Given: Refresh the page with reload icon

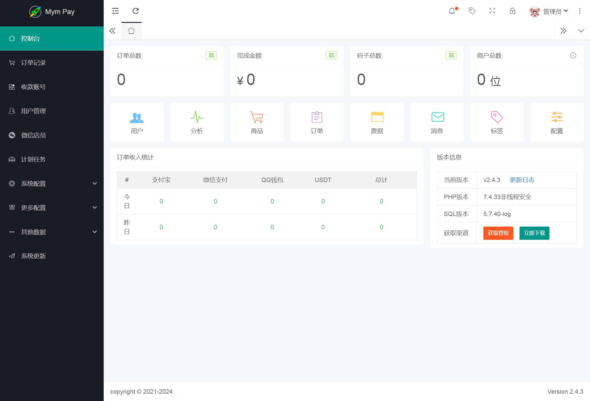Looking at the screenshot, I should point(135,11).
